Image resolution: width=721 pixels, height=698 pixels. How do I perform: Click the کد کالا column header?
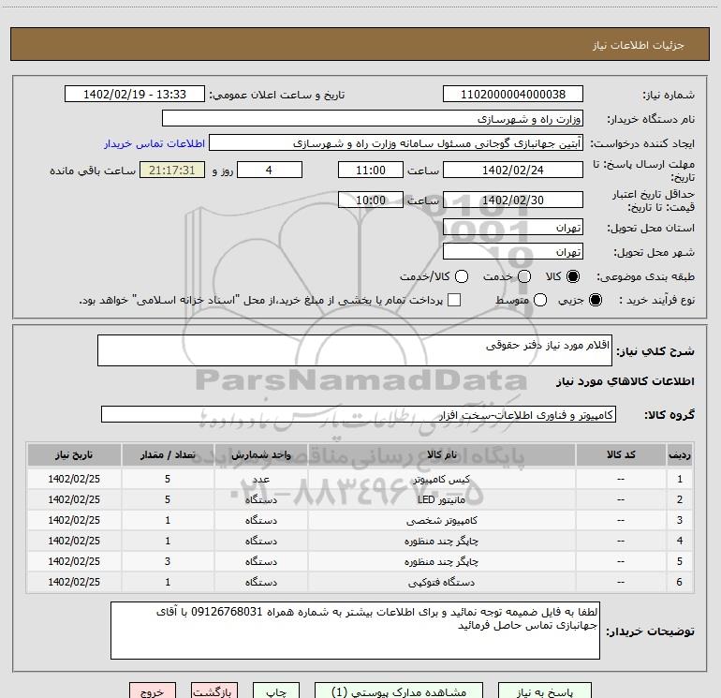coord(621,454)
